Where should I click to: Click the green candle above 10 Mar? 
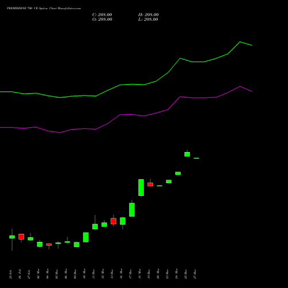coord(86,237)
